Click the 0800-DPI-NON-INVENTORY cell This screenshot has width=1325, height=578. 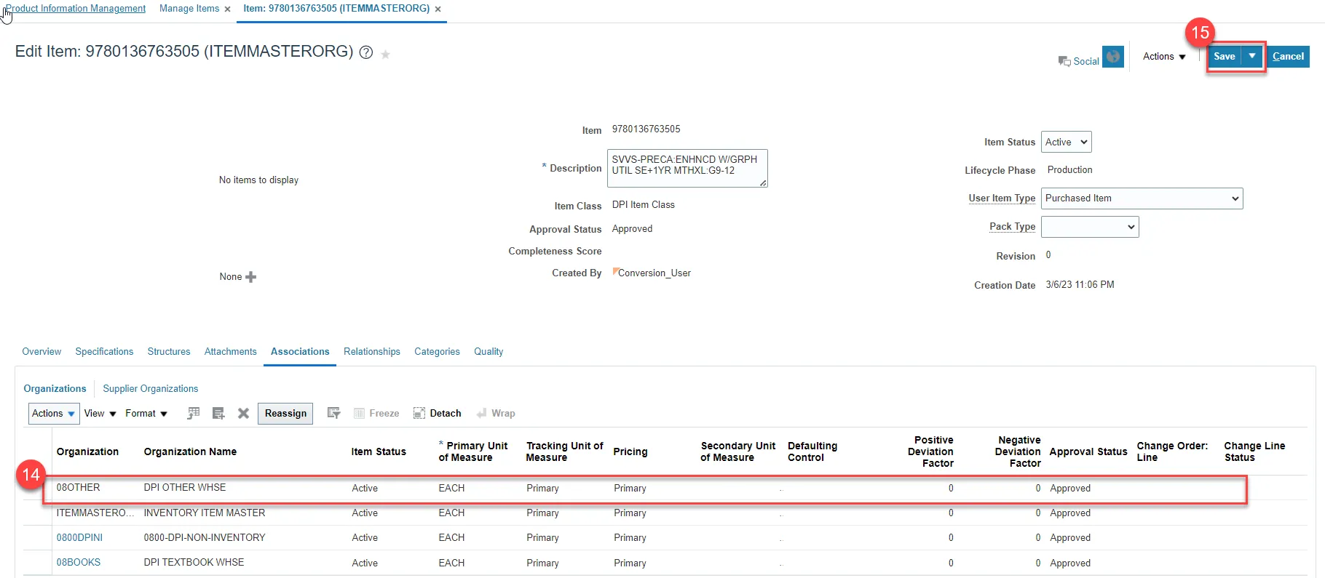[x=205, y=538]
